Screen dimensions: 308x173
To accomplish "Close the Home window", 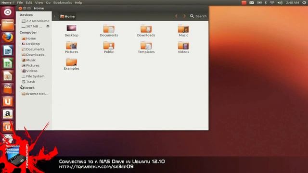I will coord(20,8).
